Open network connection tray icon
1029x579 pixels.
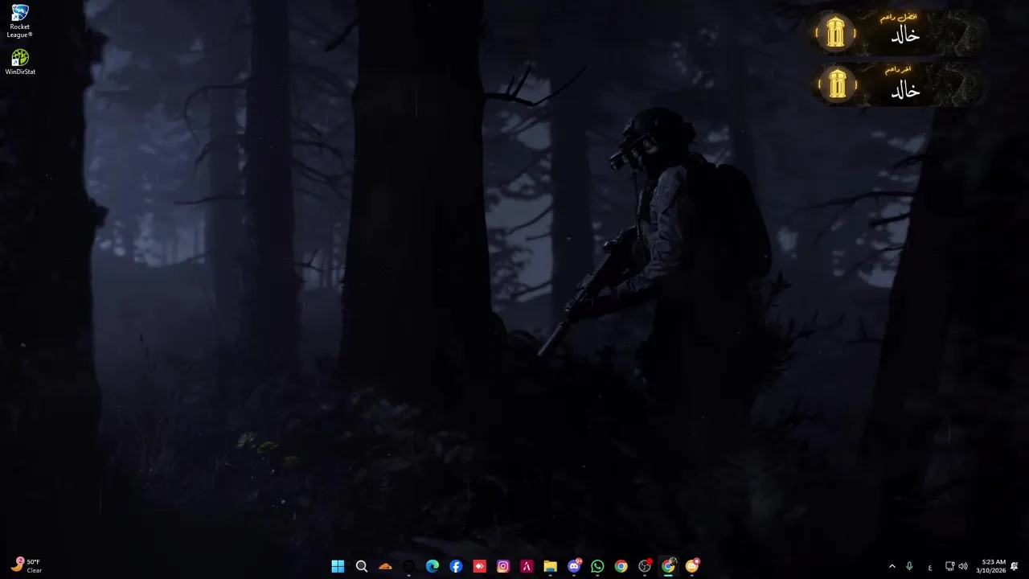tap(949, 566)
